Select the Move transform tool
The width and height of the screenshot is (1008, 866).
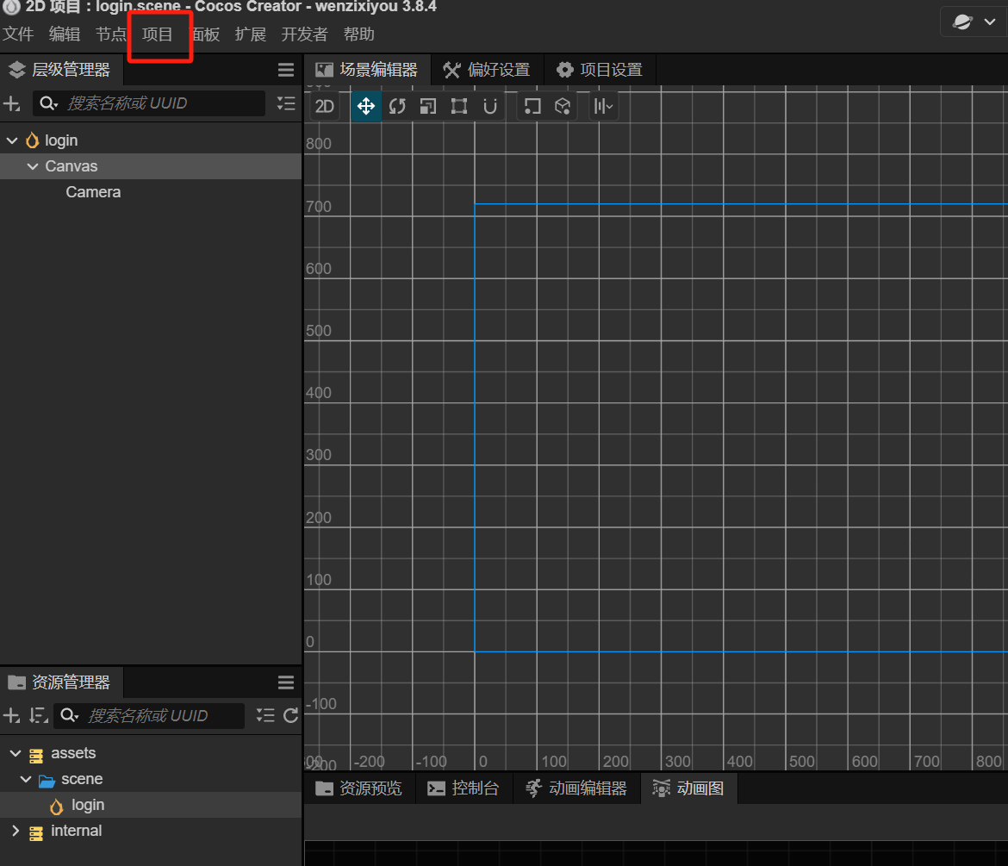point(366,106)
